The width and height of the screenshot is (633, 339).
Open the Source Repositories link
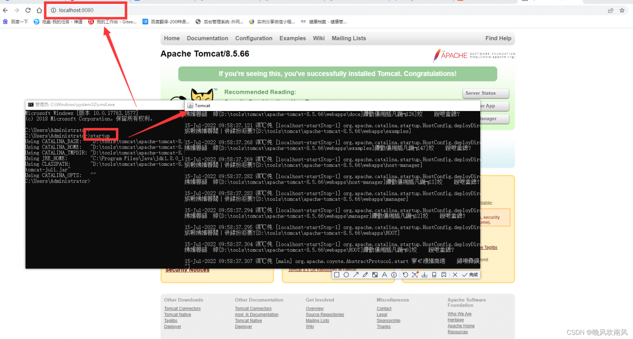click(x=324, y=315)
